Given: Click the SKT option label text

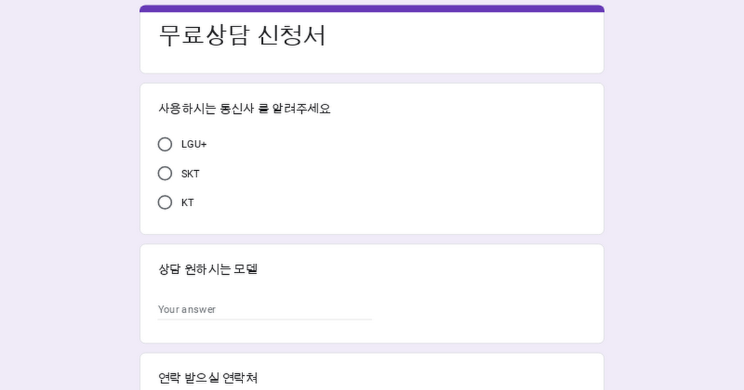Looking at the screenshot, I should (190, 174).
